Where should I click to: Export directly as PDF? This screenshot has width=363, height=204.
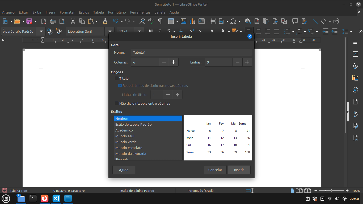tap(44, 21)
